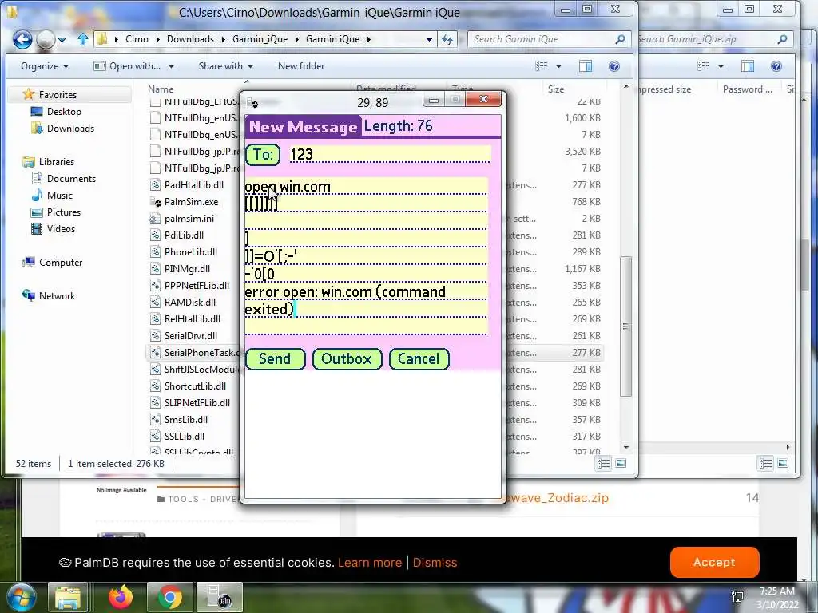Select the RAMDisk.dll file
Screen dimensions: 818x613
190,303
